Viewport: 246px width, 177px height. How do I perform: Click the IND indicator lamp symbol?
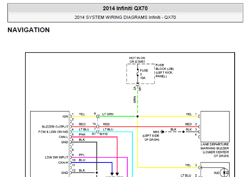point(224,173)
